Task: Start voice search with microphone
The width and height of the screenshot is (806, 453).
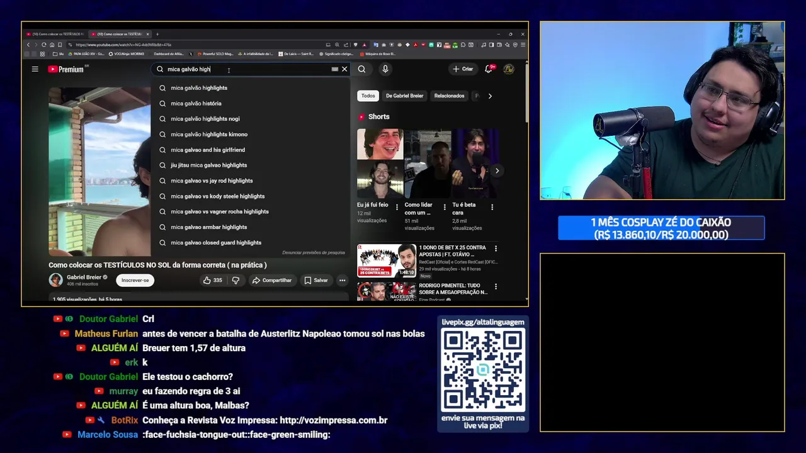Action: coord(385,69)
